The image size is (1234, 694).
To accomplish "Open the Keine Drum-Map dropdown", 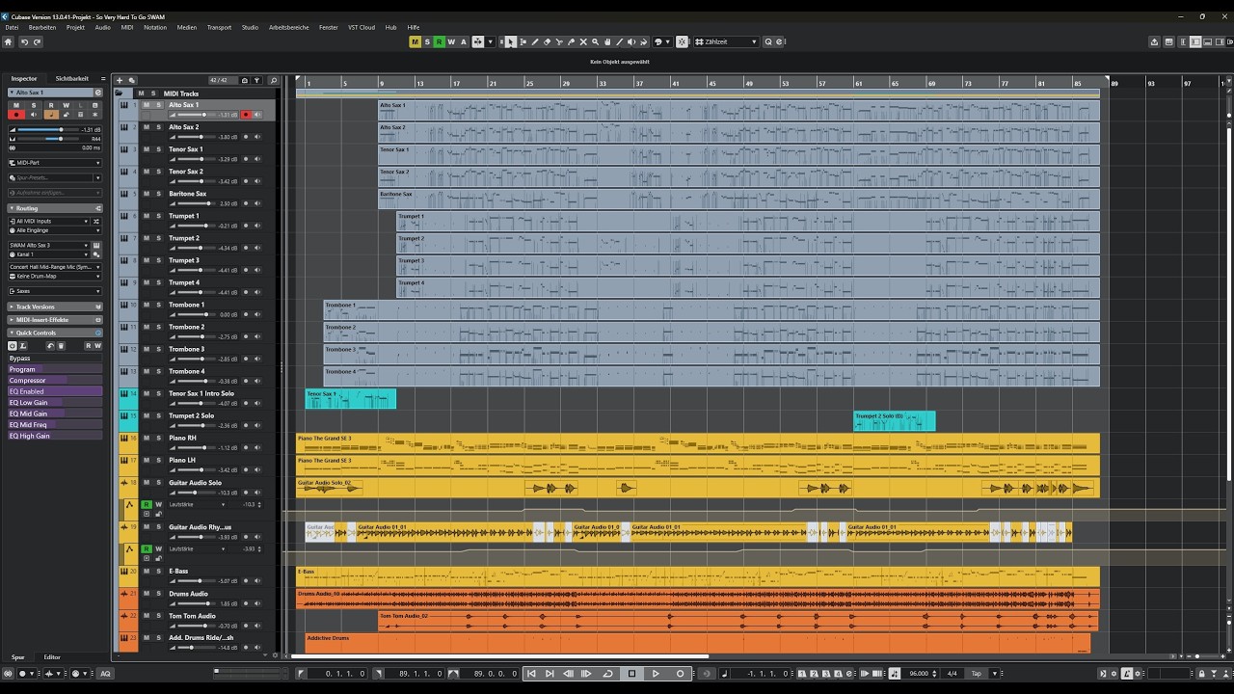I will (x=55, y=276).
